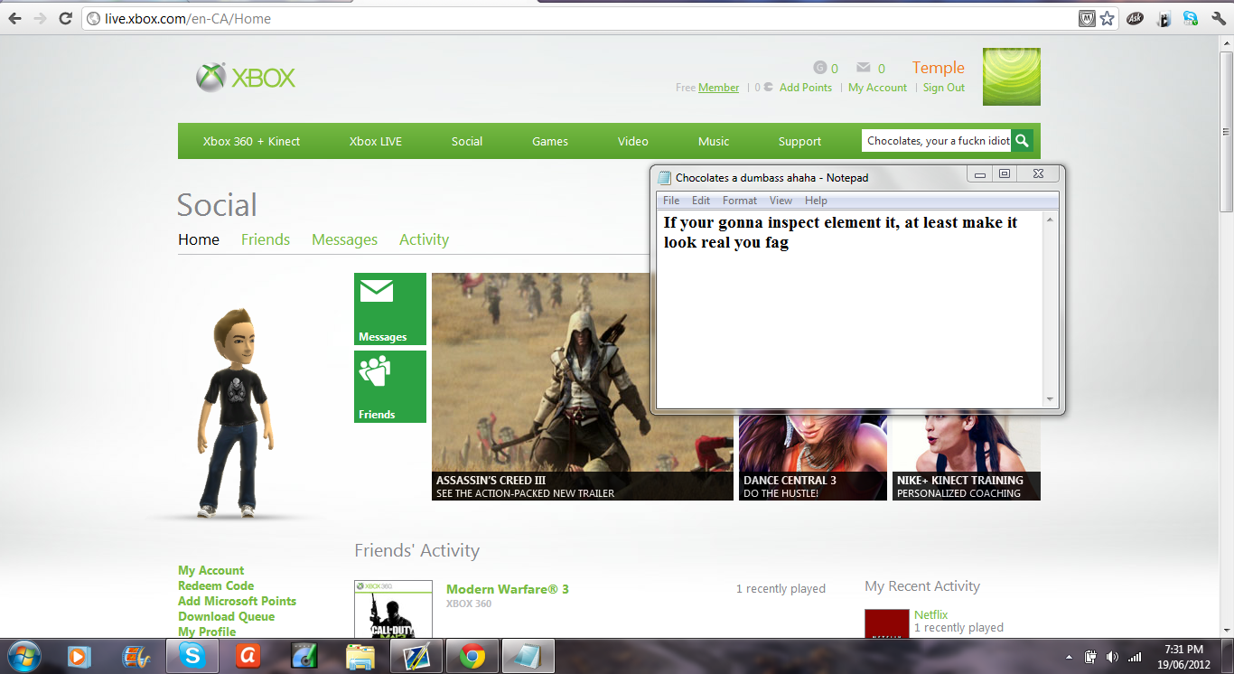
Task: Open Notepad Help menu
Action: click(816, 201)
